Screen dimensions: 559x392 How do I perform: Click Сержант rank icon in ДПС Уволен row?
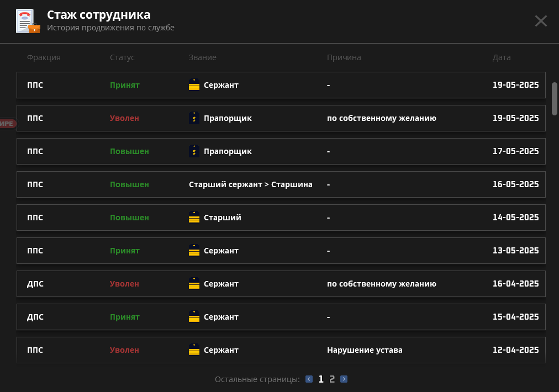pos(194,284)
